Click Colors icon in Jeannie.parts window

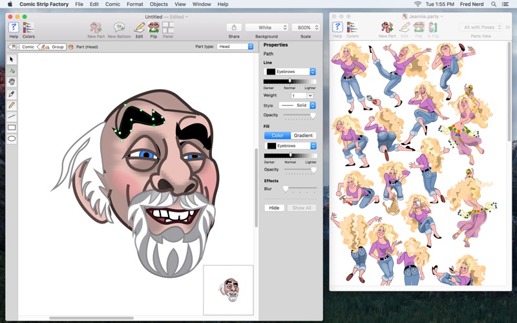click(x=352, y=27)
